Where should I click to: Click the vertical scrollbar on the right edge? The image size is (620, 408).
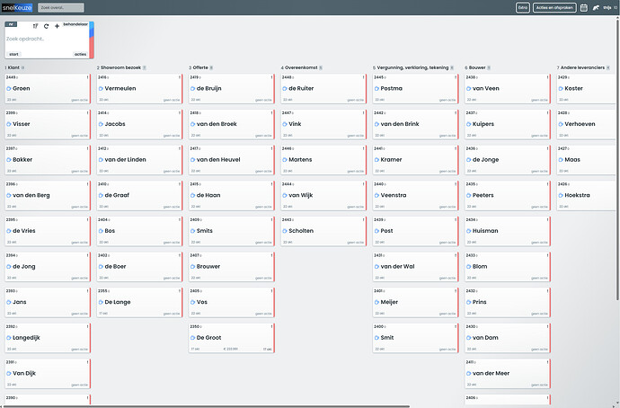[617, 158]
